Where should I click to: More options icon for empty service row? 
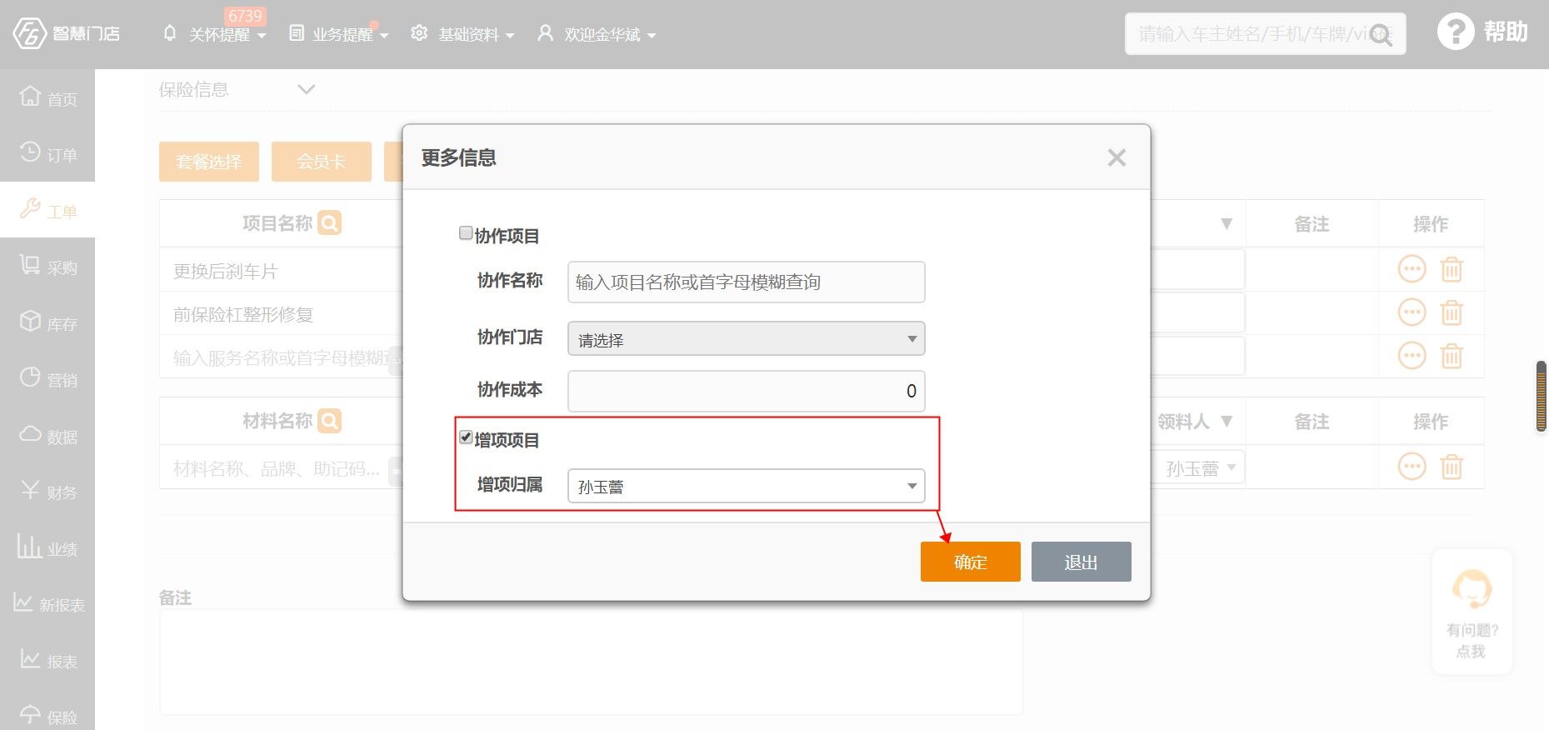coord(1412,356)
